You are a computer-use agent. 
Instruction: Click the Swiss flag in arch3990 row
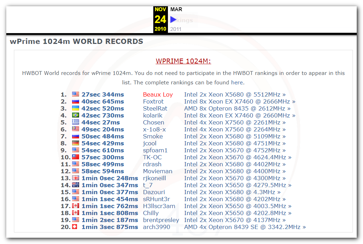75,227
